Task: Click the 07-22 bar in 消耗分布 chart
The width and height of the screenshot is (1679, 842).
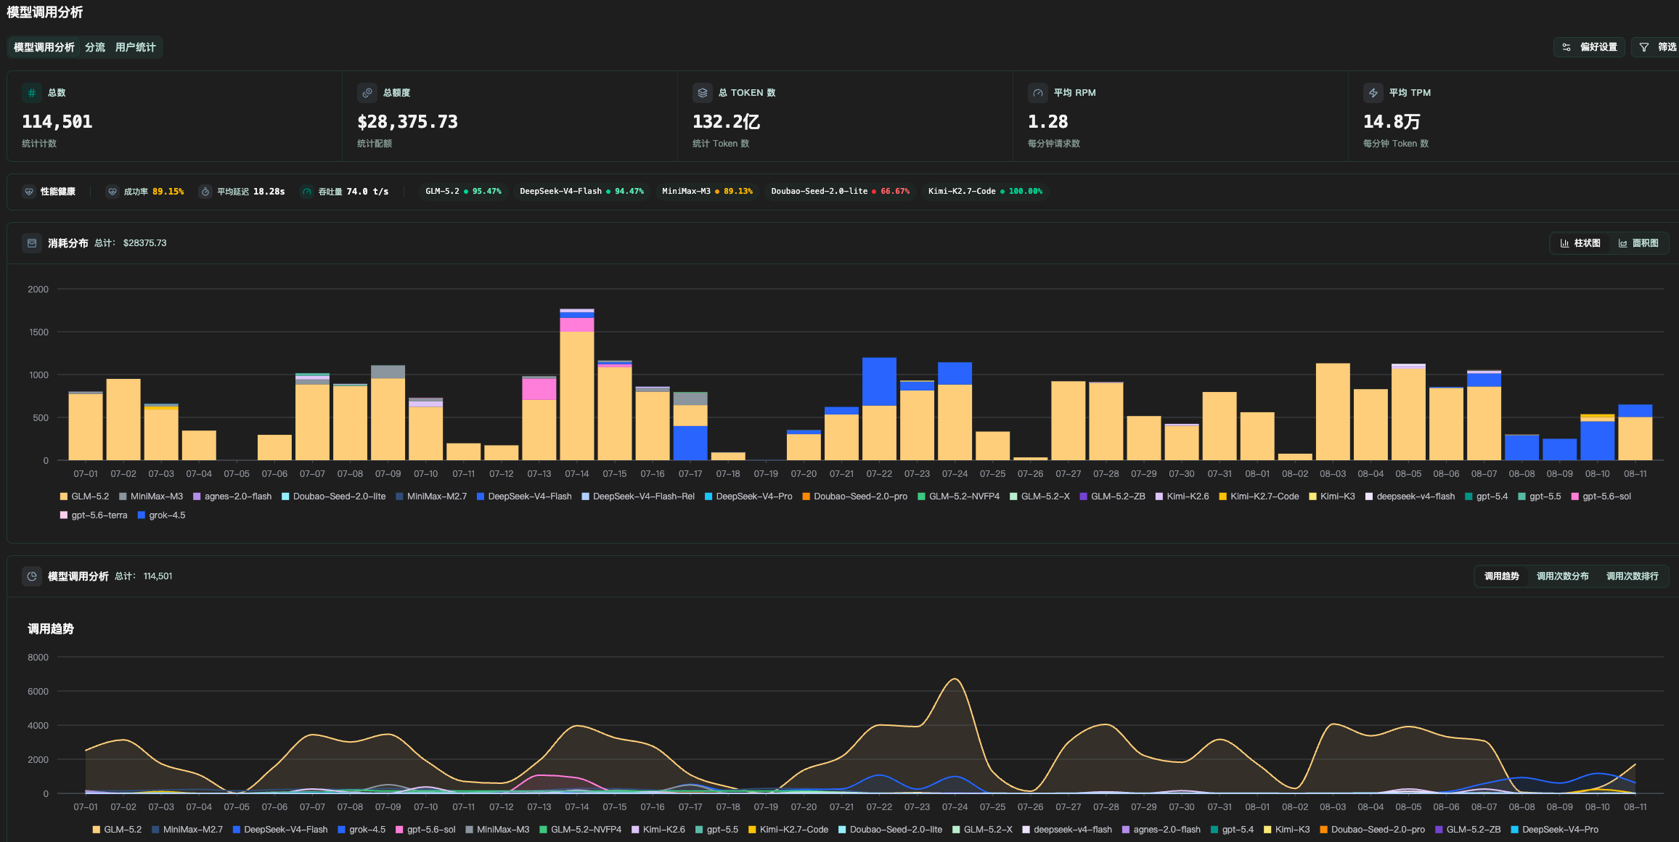Action: pos(879,409)
